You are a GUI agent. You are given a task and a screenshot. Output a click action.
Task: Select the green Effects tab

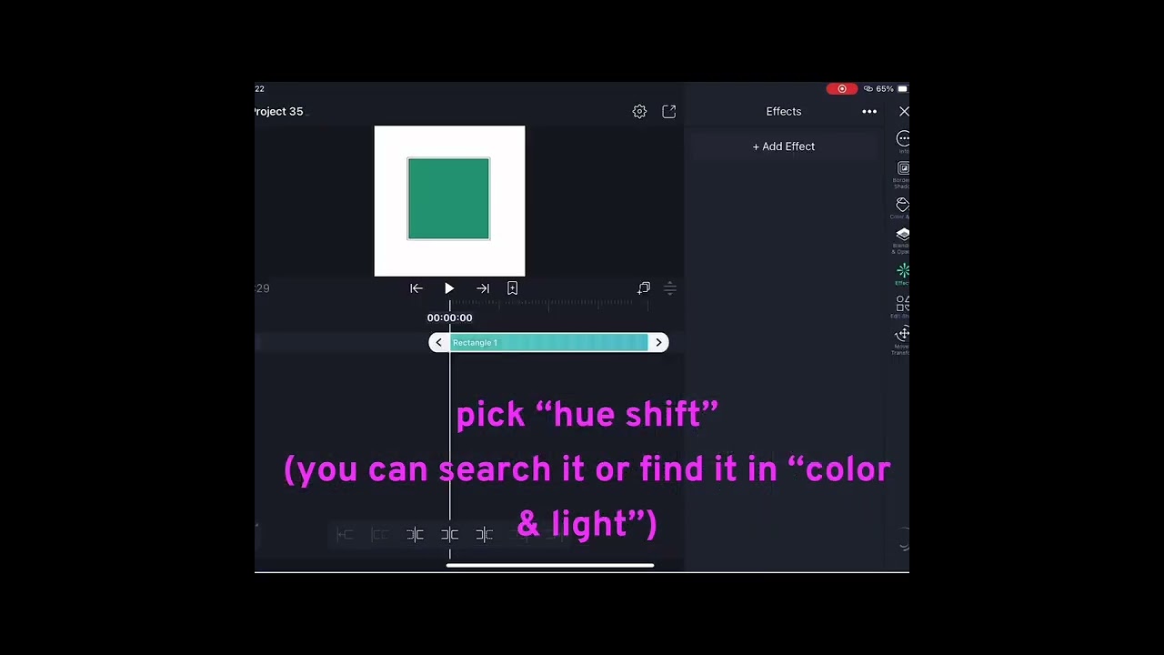tap(902, 274)
